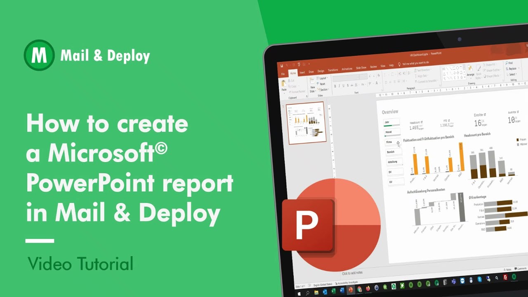Switch to the Slide Show tab
This screenshot has height=297, width=528.
point(361,68)
